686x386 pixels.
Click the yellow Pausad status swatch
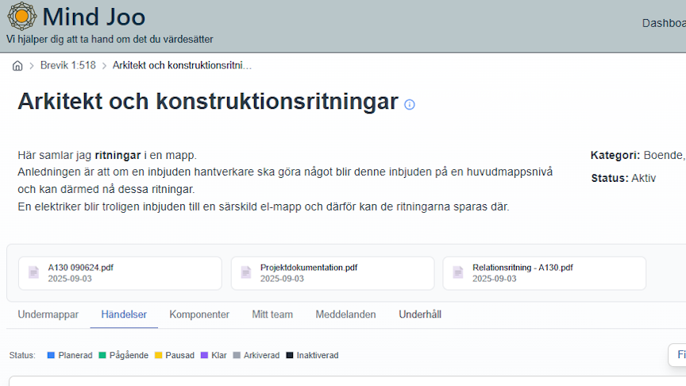[158, 355]
